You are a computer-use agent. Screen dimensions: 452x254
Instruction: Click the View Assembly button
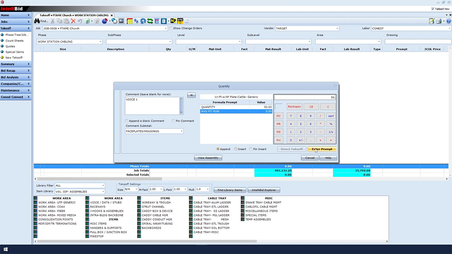tap(208, 158)
